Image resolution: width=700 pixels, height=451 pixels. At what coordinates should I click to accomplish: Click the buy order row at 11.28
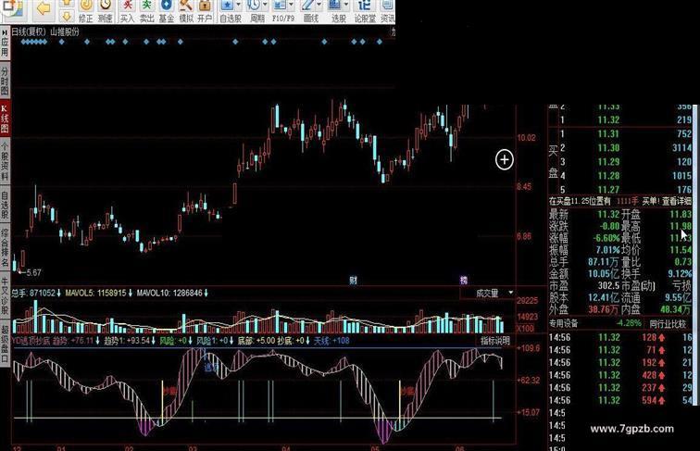point(624,176)
